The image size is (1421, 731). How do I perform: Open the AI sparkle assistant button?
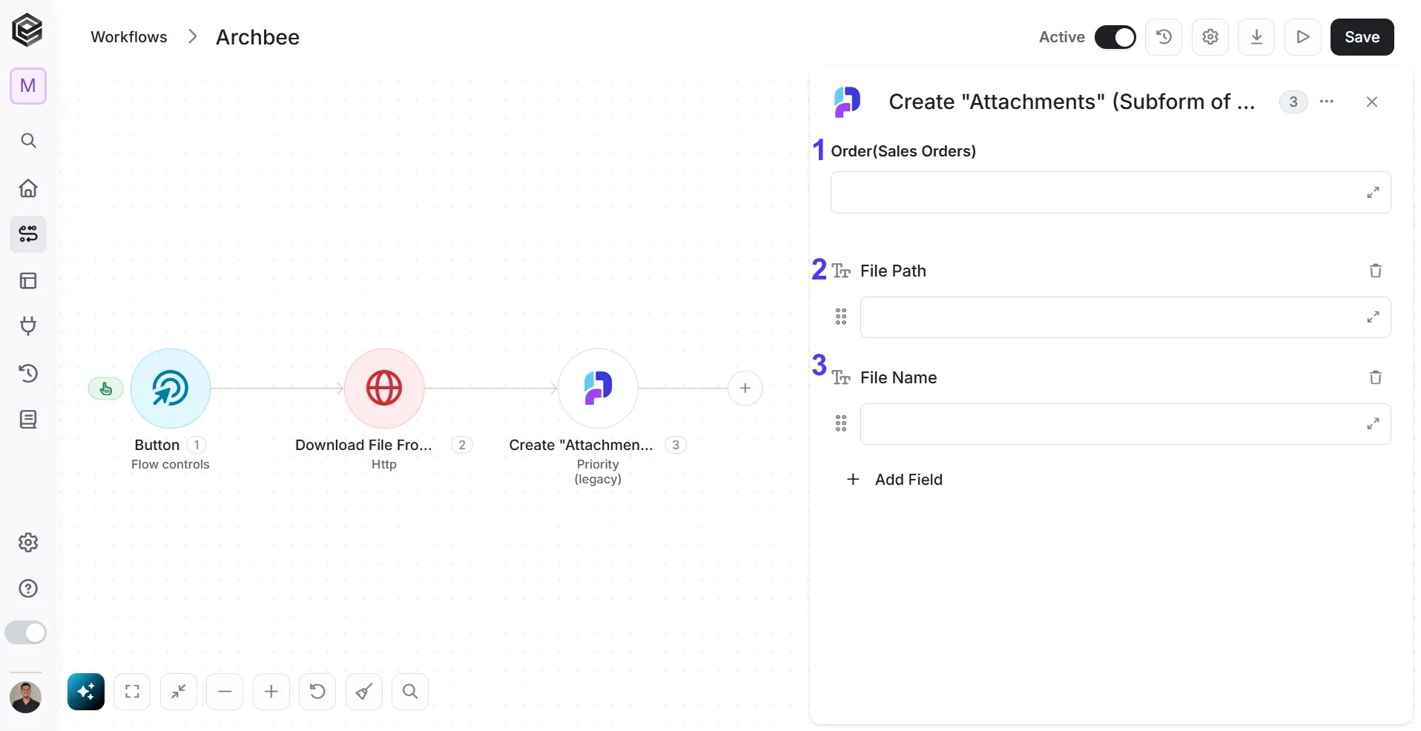(x=86, y=692)
